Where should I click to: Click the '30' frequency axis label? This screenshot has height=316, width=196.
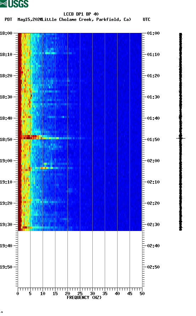pos(92,294)
